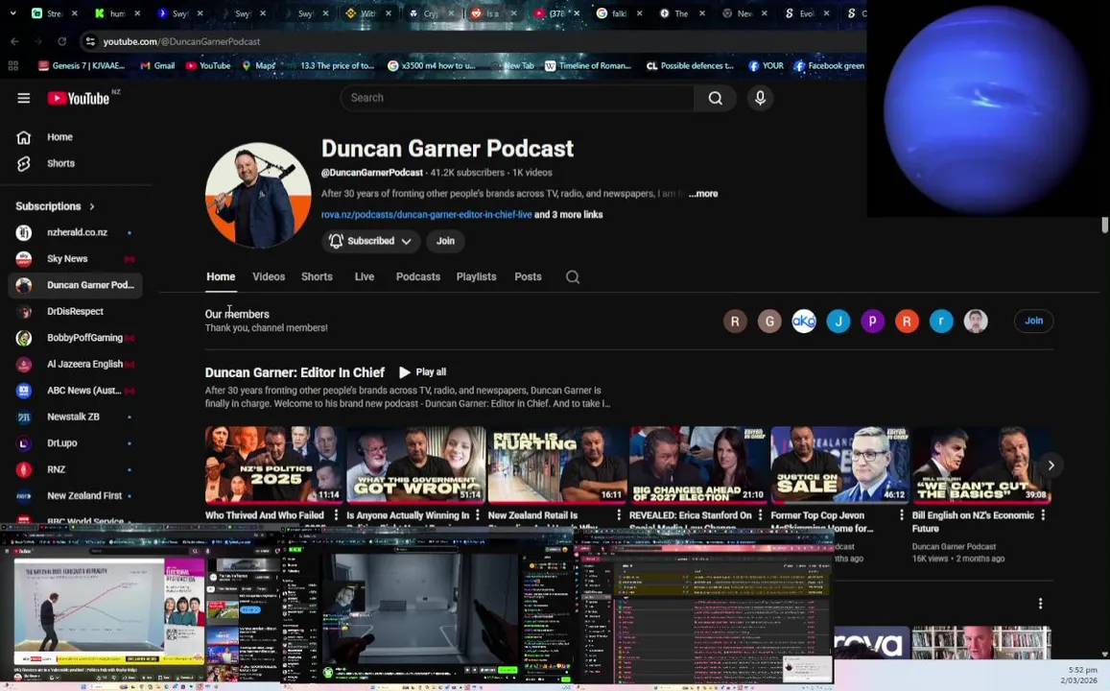Click the member avatar labelled P

(x=872, y=321)
